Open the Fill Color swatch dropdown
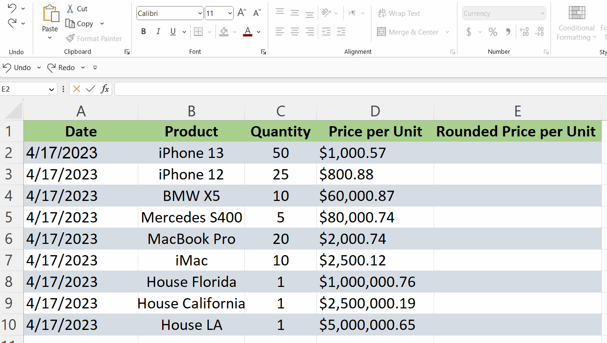 (235, 31)
